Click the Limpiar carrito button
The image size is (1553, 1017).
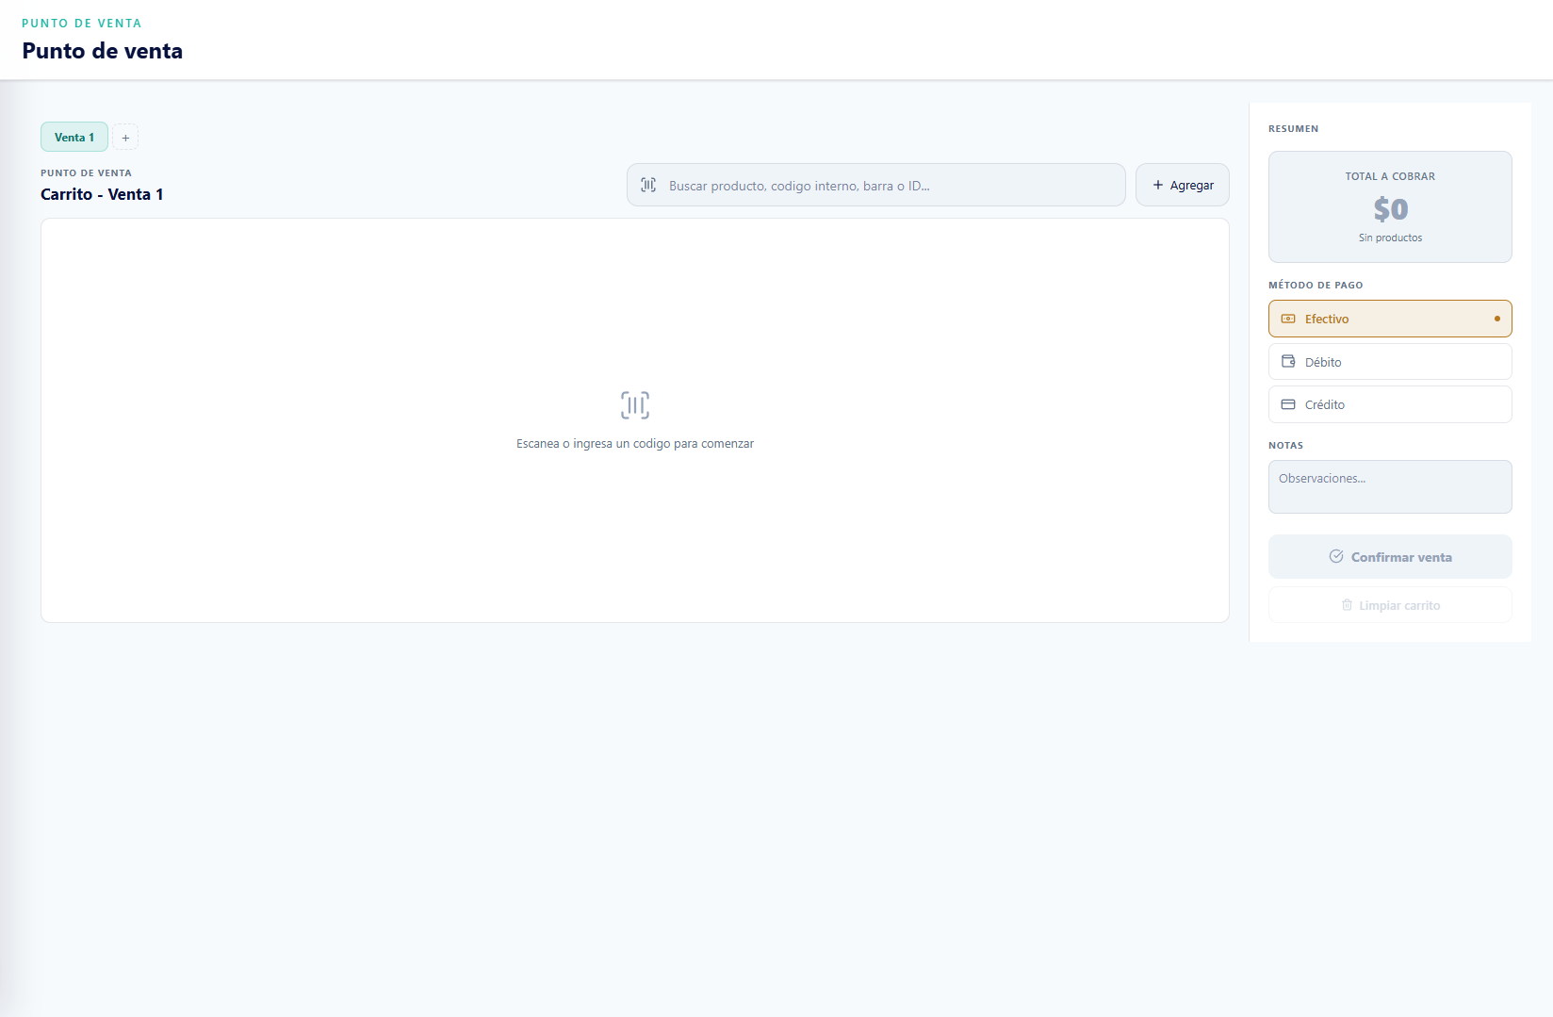[x=1390, y=605]
